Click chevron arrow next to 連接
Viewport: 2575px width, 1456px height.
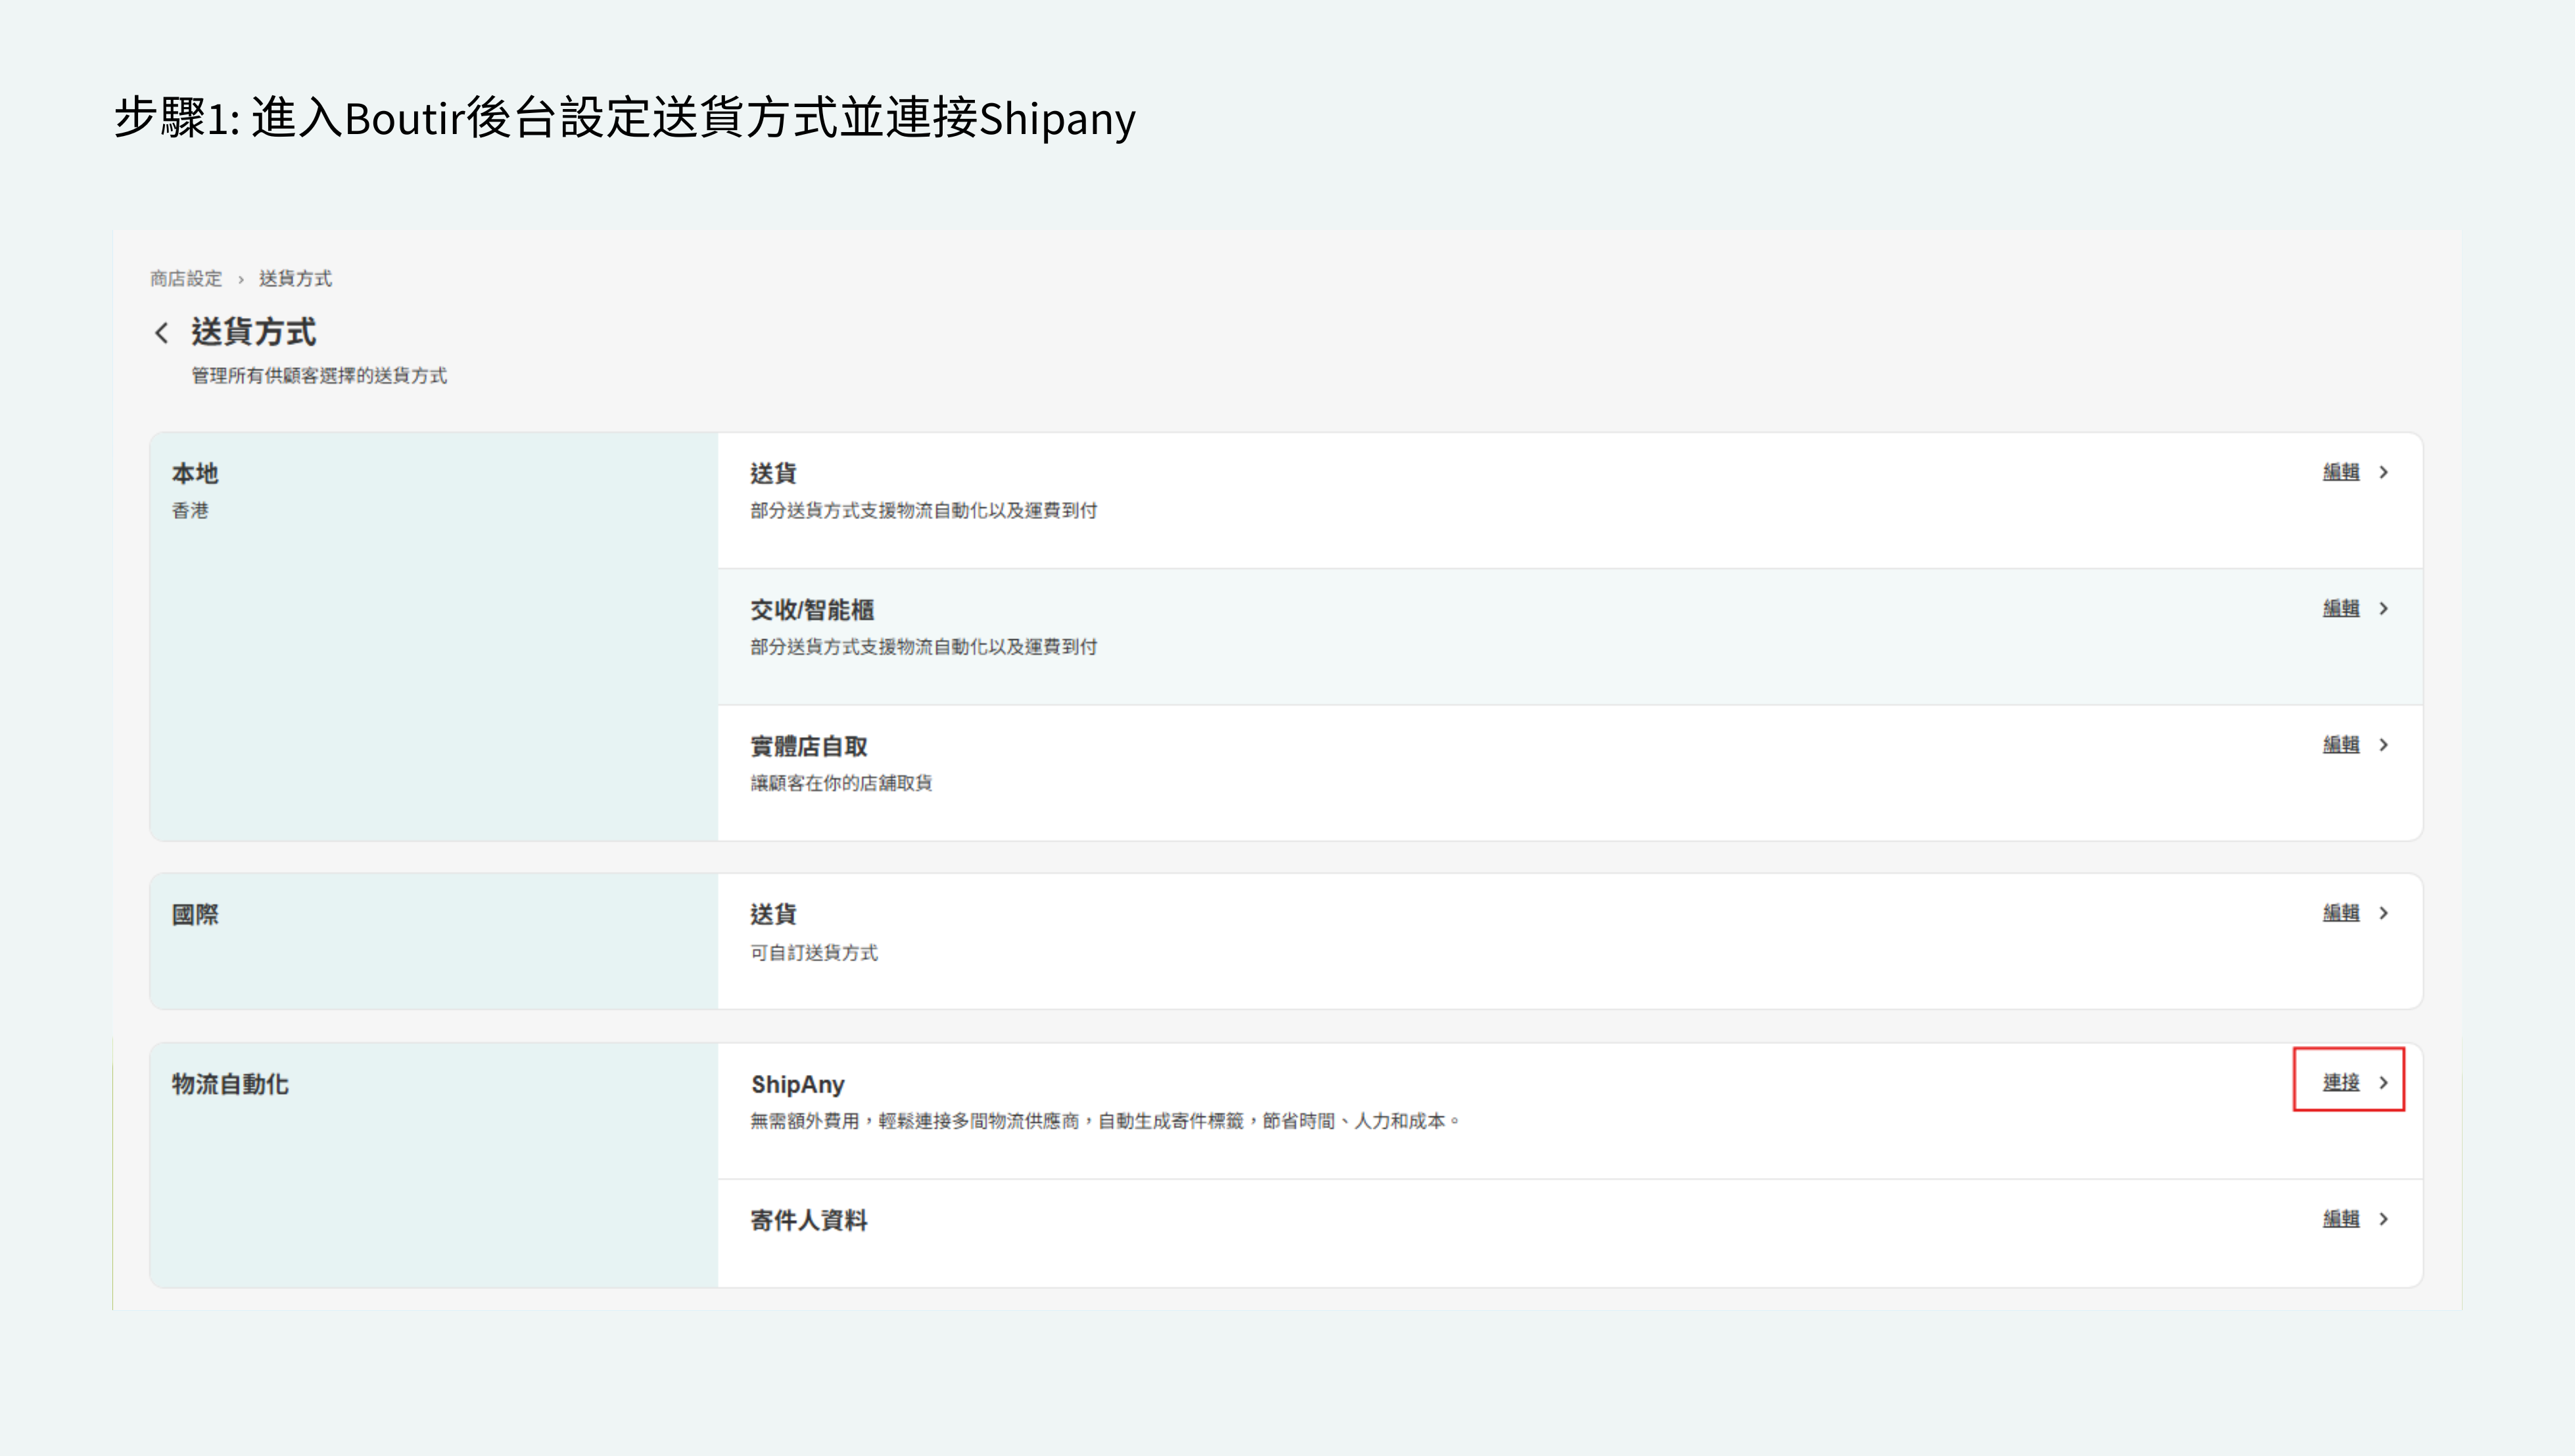(x=2384, y=1082)
